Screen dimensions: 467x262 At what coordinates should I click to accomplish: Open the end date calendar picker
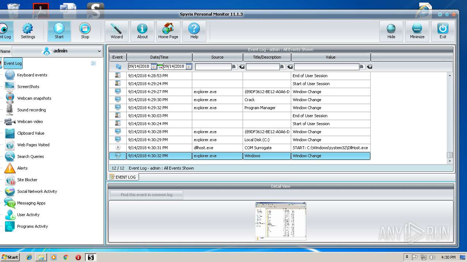[x=189, y=67]
